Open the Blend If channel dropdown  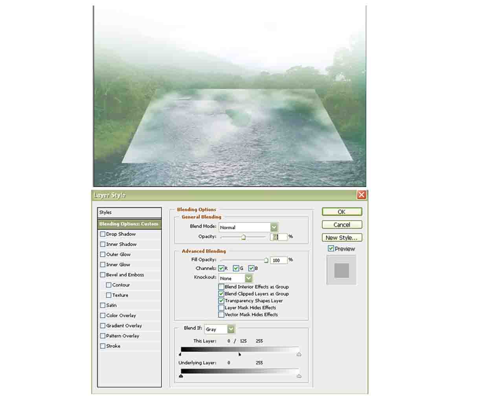(x=231, y=329)
